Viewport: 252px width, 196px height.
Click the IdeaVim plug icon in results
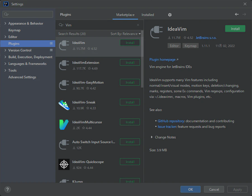pyautogui.click(x=64, y=46)
